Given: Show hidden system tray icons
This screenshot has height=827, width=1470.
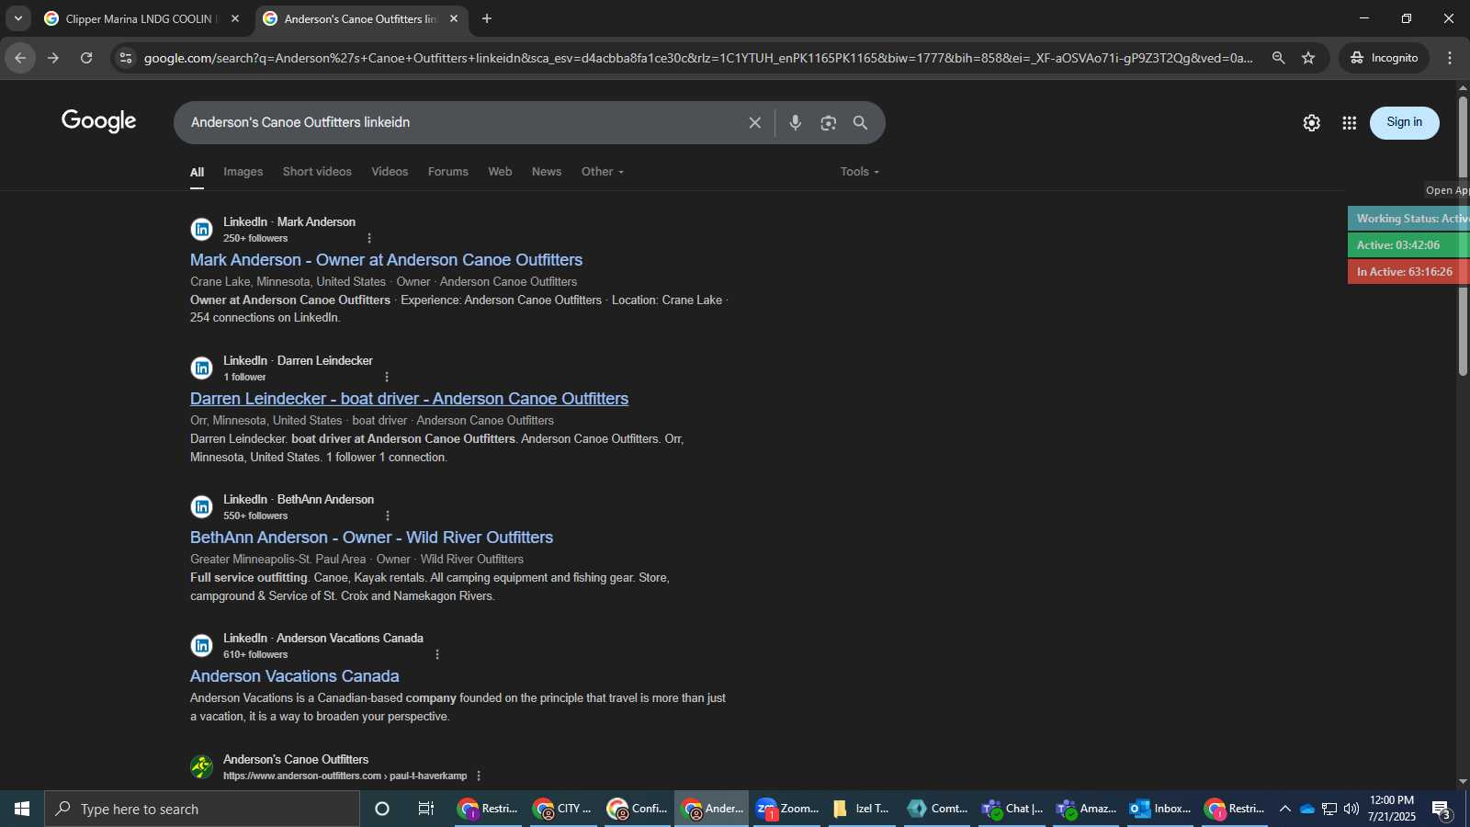Looking at the screenshot, I should (1284, 809).
